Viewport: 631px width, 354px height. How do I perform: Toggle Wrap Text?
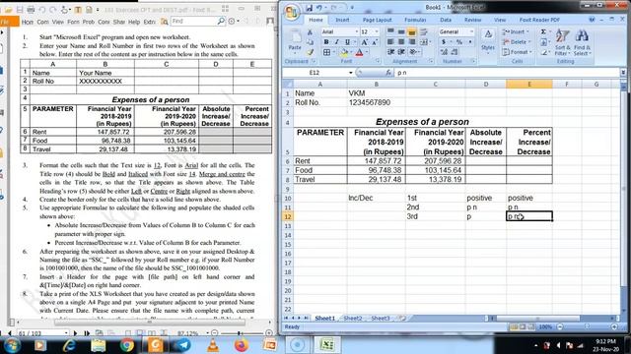[424, 31]
